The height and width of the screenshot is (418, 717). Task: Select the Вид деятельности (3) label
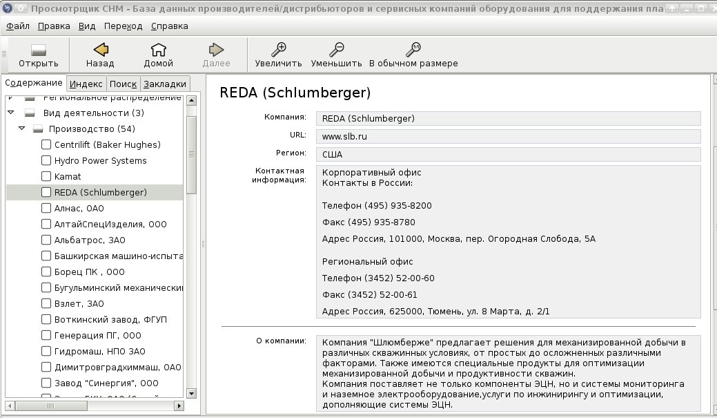coord(94,113)
